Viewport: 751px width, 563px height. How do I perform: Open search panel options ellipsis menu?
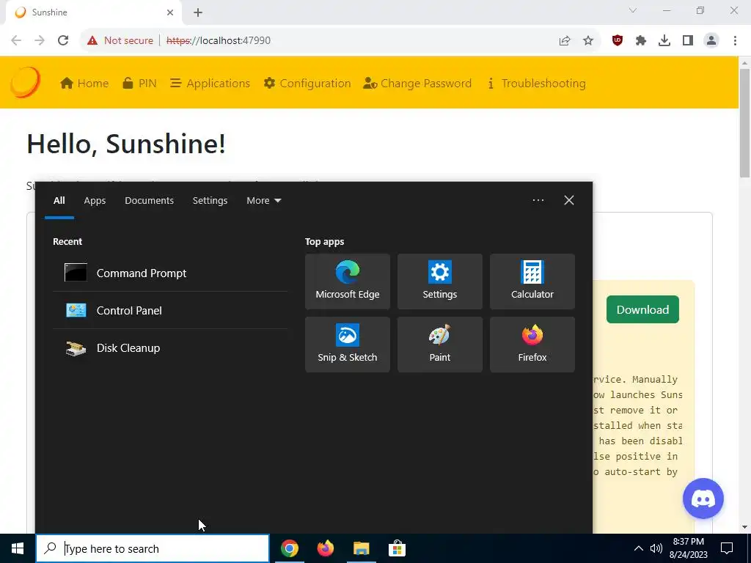tap(538, 200)
